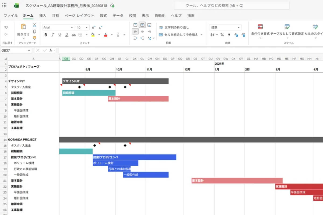Screen dimensions: 323x215
Task: Click the text orientation icon
Action: (149, 38)
